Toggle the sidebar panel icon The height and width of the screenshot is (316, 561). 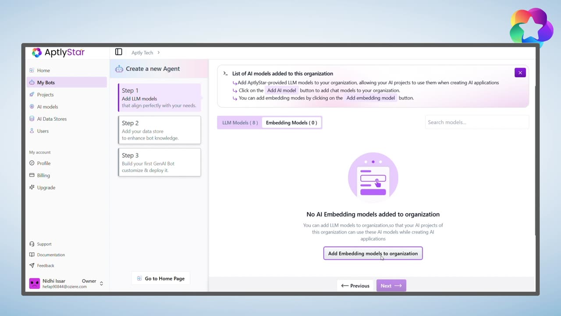tap(118, 52)
